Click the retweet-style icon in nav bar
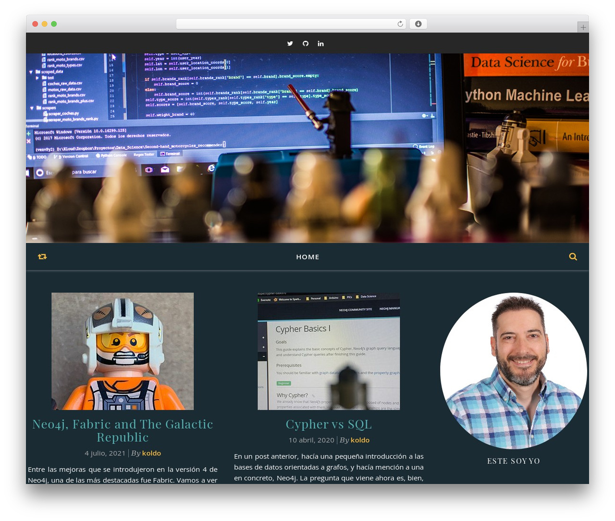Viewport: 615px width, 521px height. coord(42,257)
